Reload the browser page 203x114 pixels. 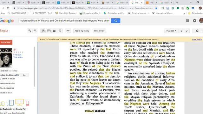[x=8, y=8]
